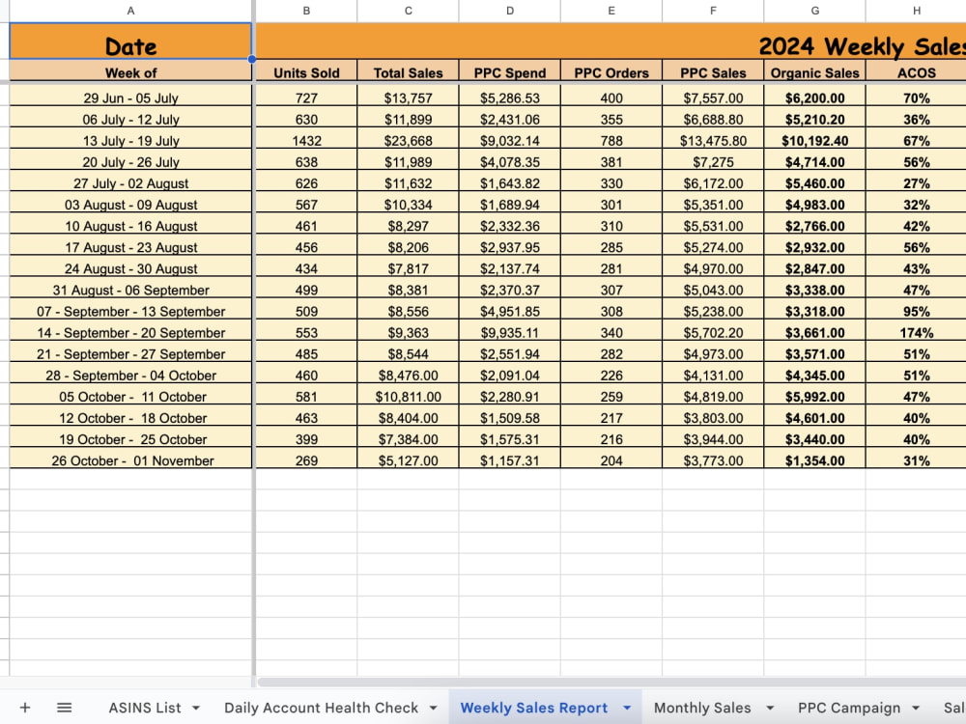Switch to Daily Account Health Check tab
This screenshot has width=966, height=724.
point(321,708)
